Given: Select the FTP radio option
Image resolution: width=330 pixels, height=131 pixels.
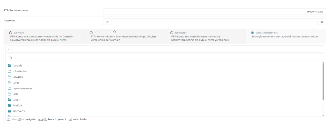Looking at the screenshot, I should [x=91, y=33].
